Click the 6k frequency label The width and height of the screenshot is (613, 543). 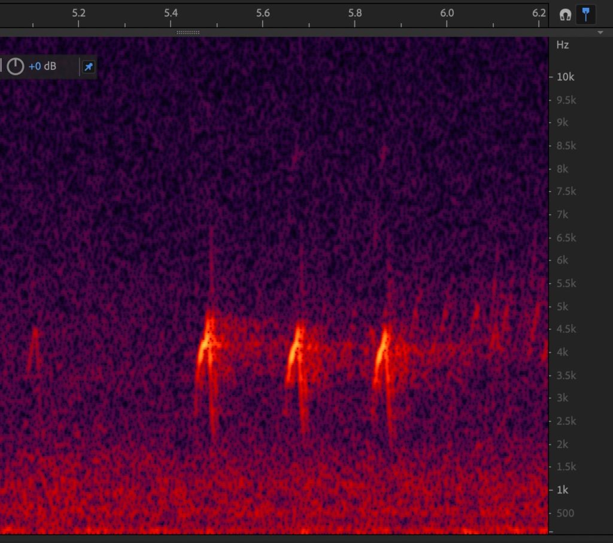(x=562, y=260)
